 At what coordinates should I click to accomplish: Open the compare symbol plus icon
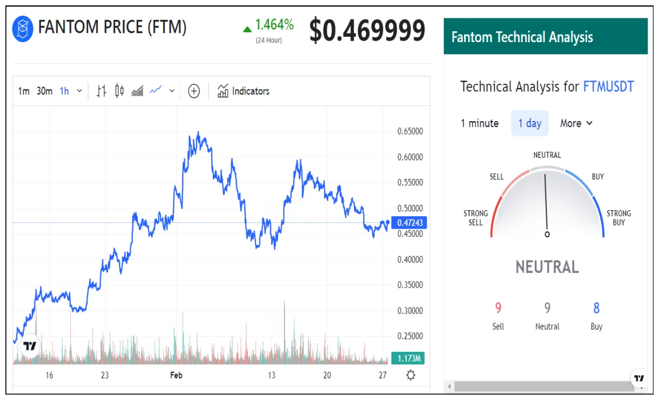(193, 91)
